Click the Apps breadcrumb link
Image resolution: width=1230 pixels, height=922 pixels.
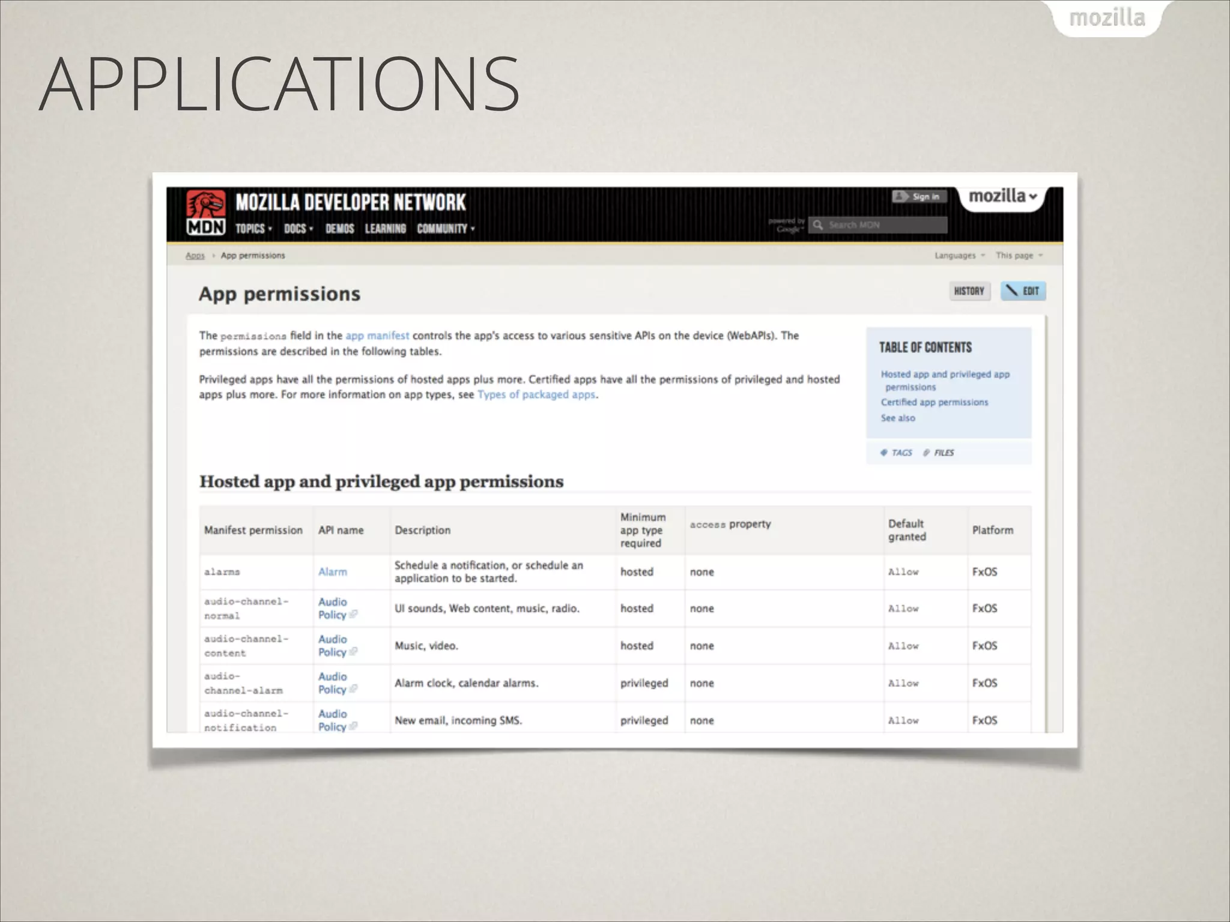pyautogui.click(x=195, y=256)
